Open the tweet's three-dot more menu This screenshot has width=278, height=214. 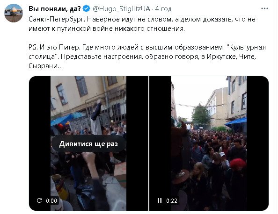pyautogui.click(x=264, y=8)
